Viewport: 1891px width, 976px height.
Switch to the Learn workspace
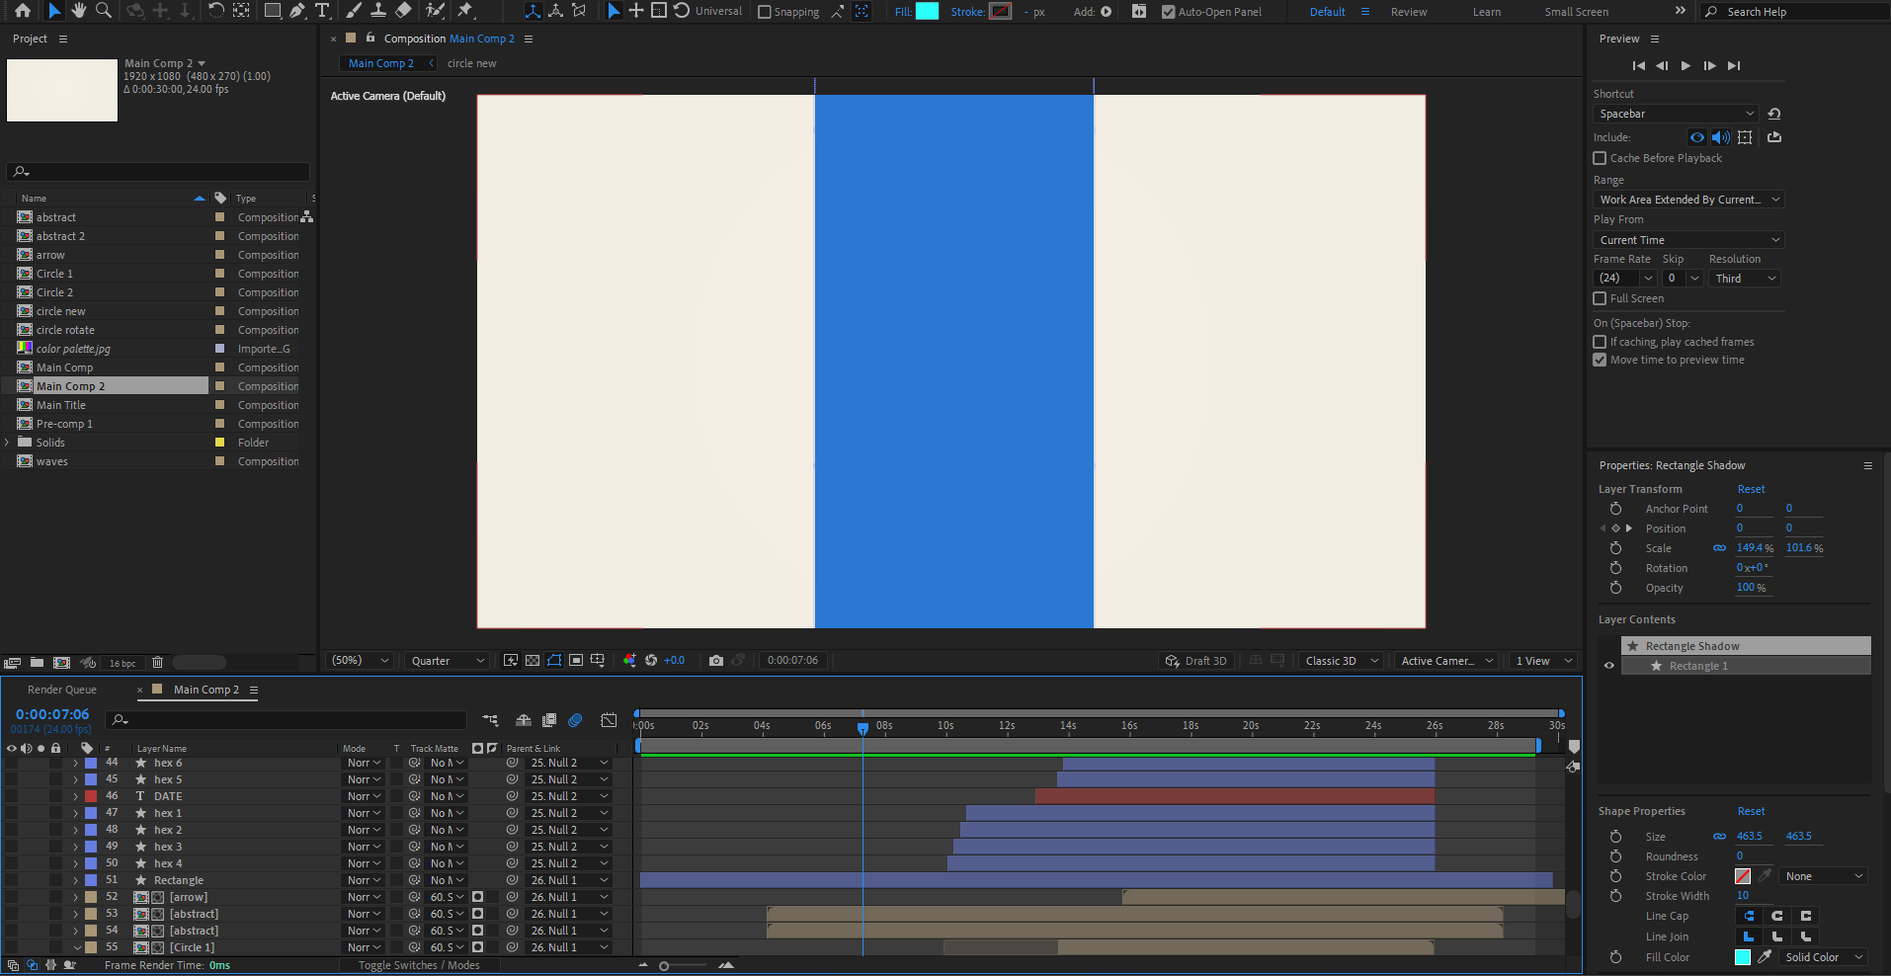[1486, 12]
